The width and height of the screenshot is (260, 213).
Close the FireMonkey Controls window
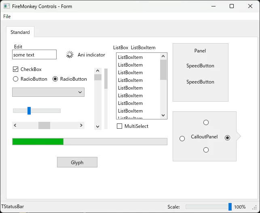point(250,6)
